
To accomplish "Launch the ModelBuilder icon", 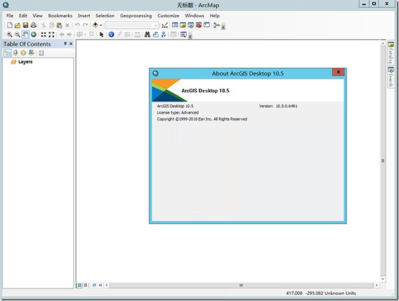I will coord(217,25).
